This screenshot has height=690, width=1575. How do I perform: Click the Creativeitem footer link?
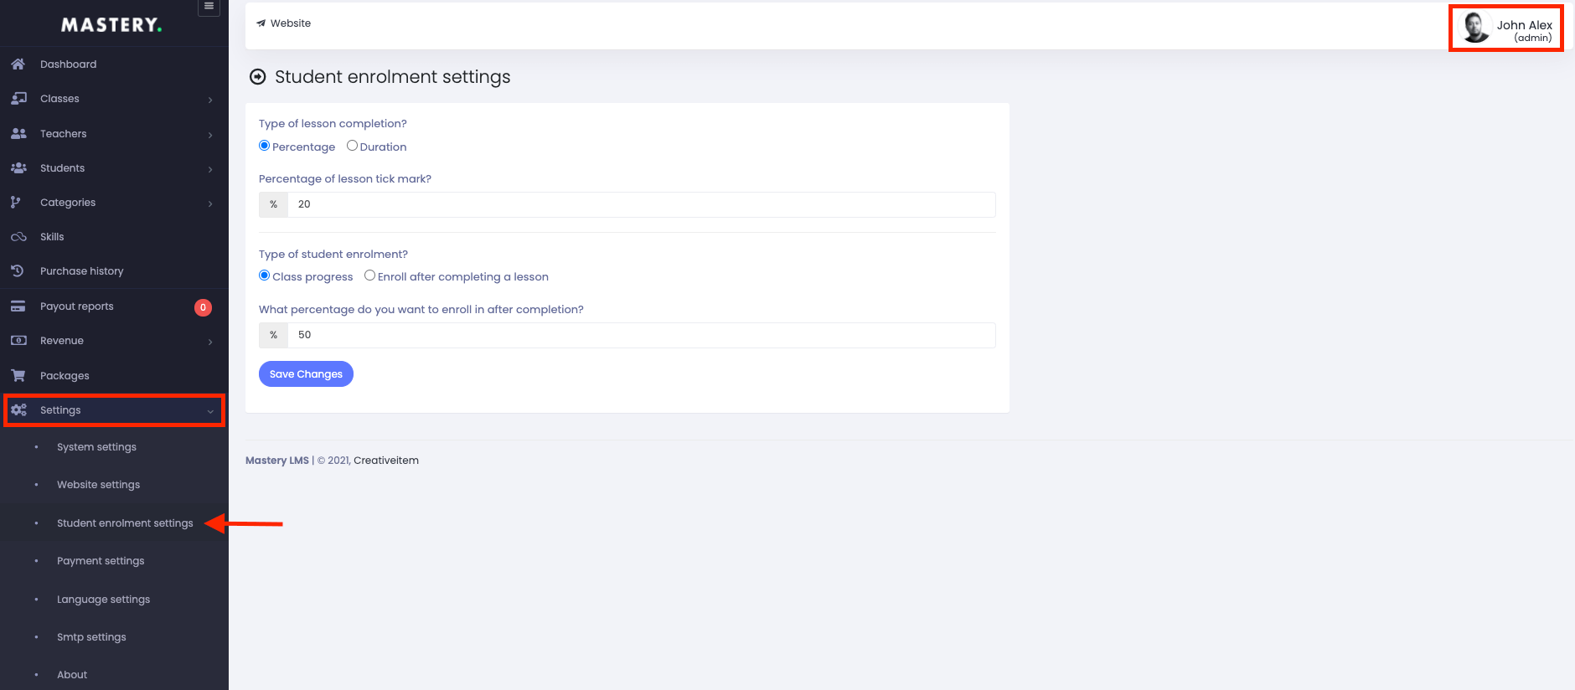coord(386,461)
